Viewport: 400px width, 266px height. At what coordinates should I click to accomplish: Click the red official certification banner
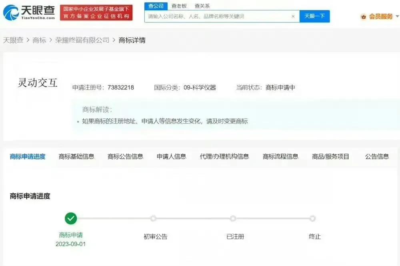click(x=96, y=12)
